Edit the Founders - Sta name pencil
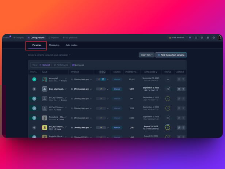The width and height of the screenshot is (225, 169). point(66,117)
